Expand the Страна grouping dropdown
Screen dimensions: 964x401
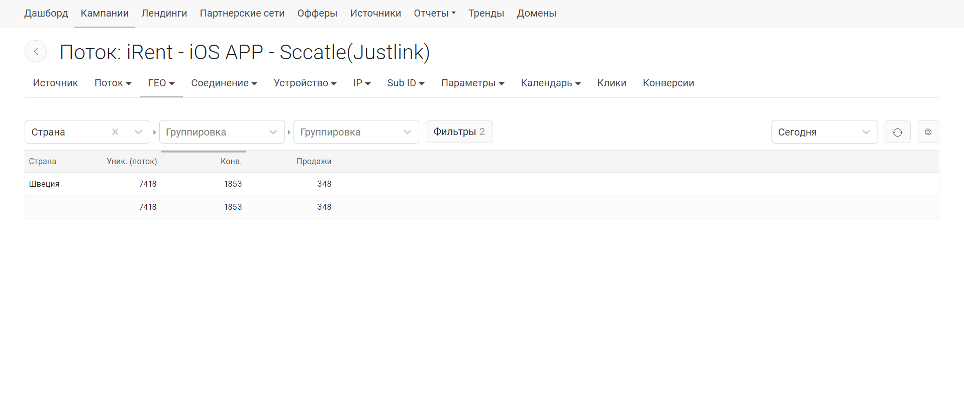[138, 132]
